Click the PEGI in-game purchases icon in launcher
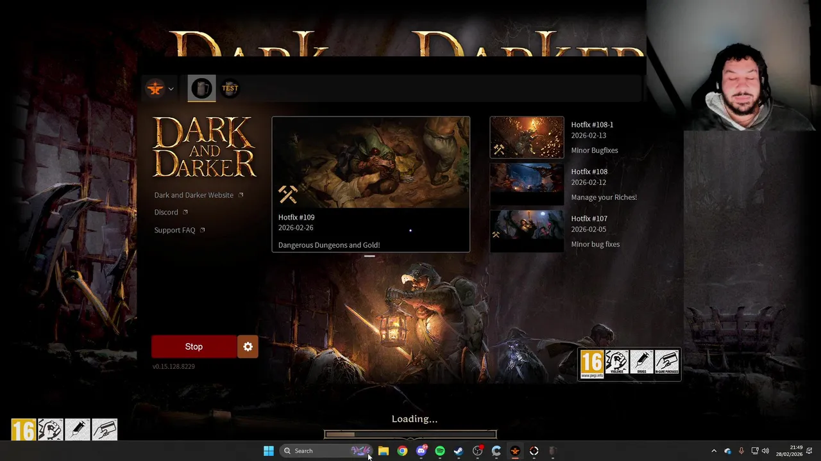This screenshot has width=821, height=461. pyautogui.click(x=667, y=363)
